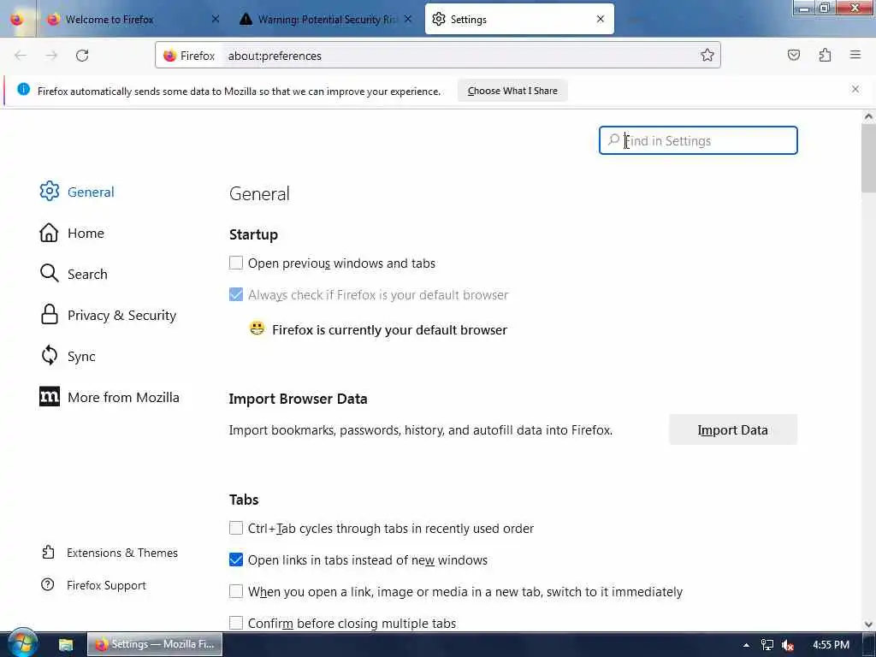
Task: Switch to the Welcome to Firefox tab
Action: tap(133, 19)
